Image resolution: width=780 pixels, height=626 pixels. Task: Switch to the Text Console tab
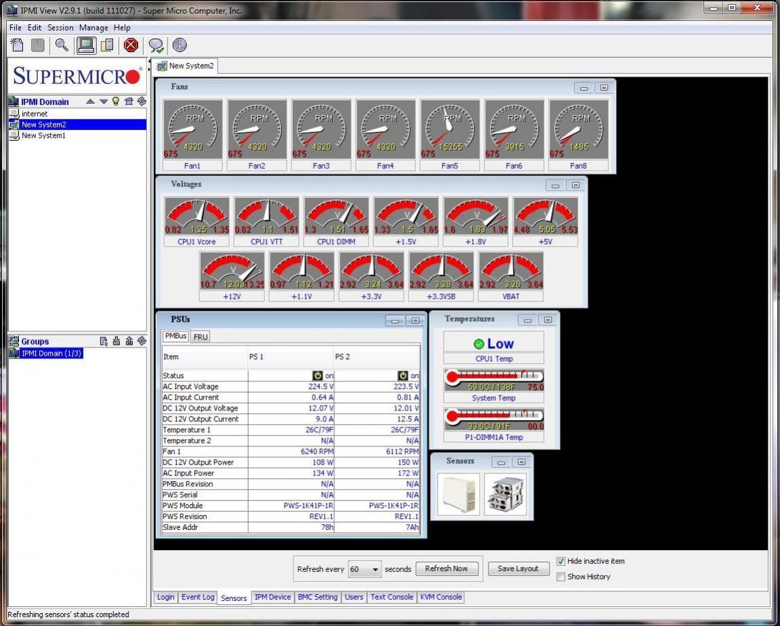(392, 597)
